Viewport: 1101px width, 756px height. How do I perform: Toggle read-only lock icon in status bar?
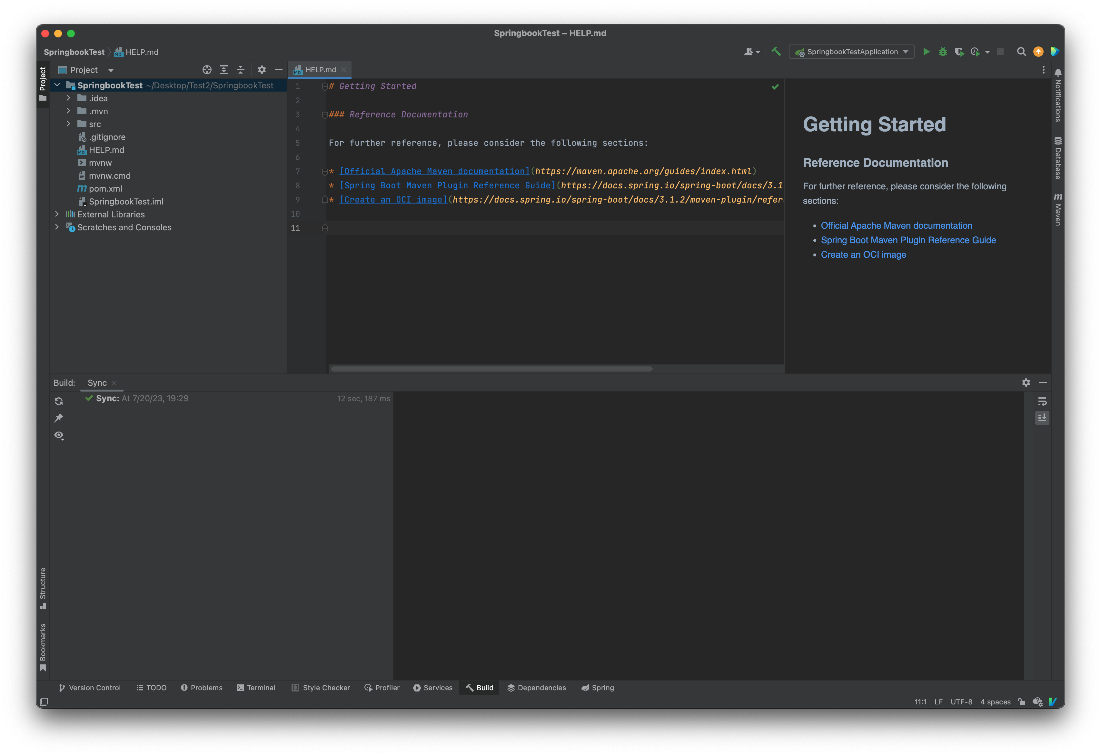[x=1021, y=701]
